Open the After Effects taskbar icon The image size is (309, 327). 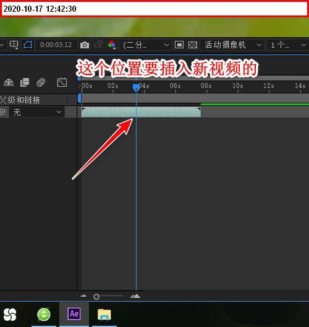pos(74,314)
